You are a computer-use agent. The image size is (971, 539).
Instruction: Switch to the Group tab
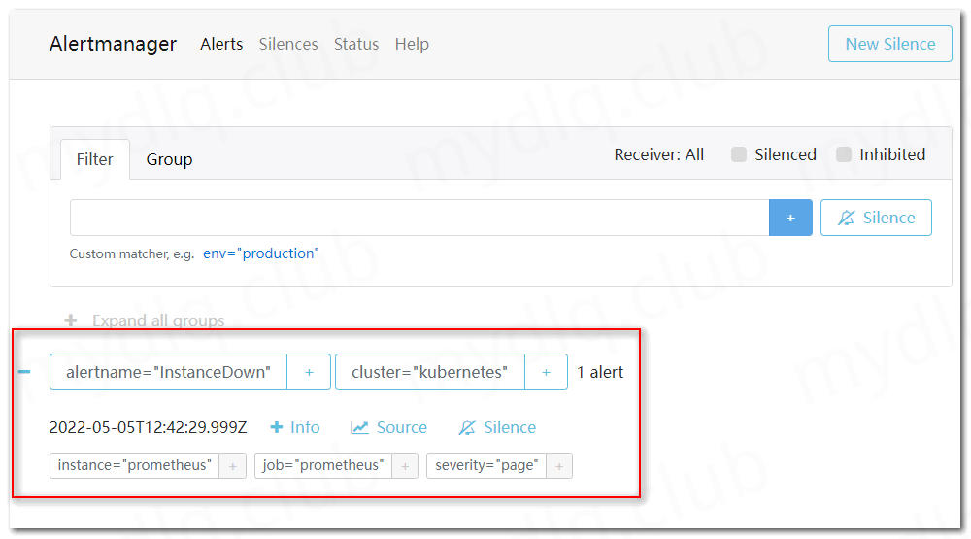169,159
